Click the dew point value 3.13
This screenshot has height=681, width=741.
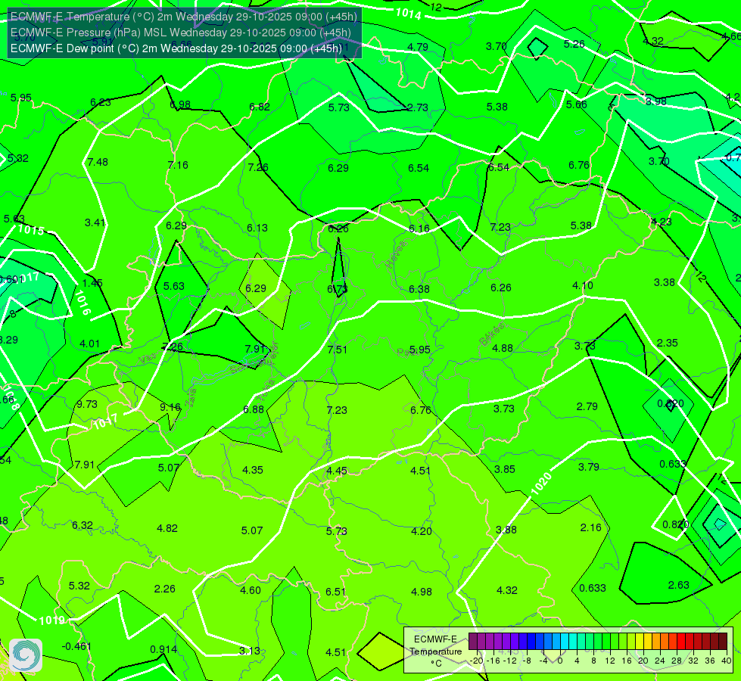[x=250, y=651]
